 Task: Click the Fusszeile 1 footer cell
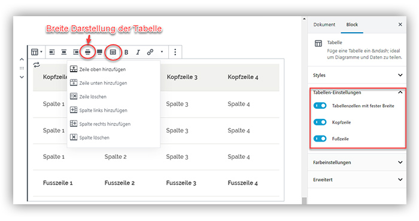point(57,183)
